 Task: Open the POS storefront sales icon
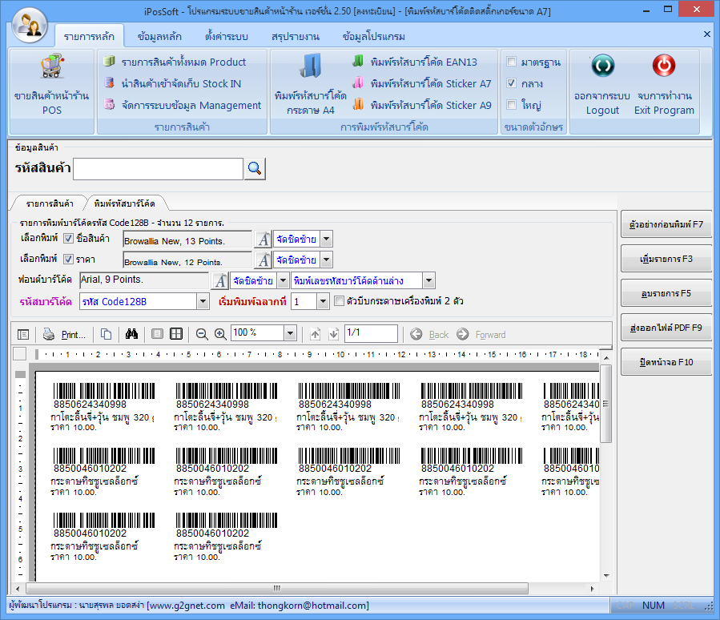click(x=51, y=85)
